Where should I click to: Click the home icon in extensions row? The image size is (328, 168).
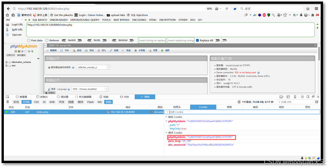tap(313, 15)
